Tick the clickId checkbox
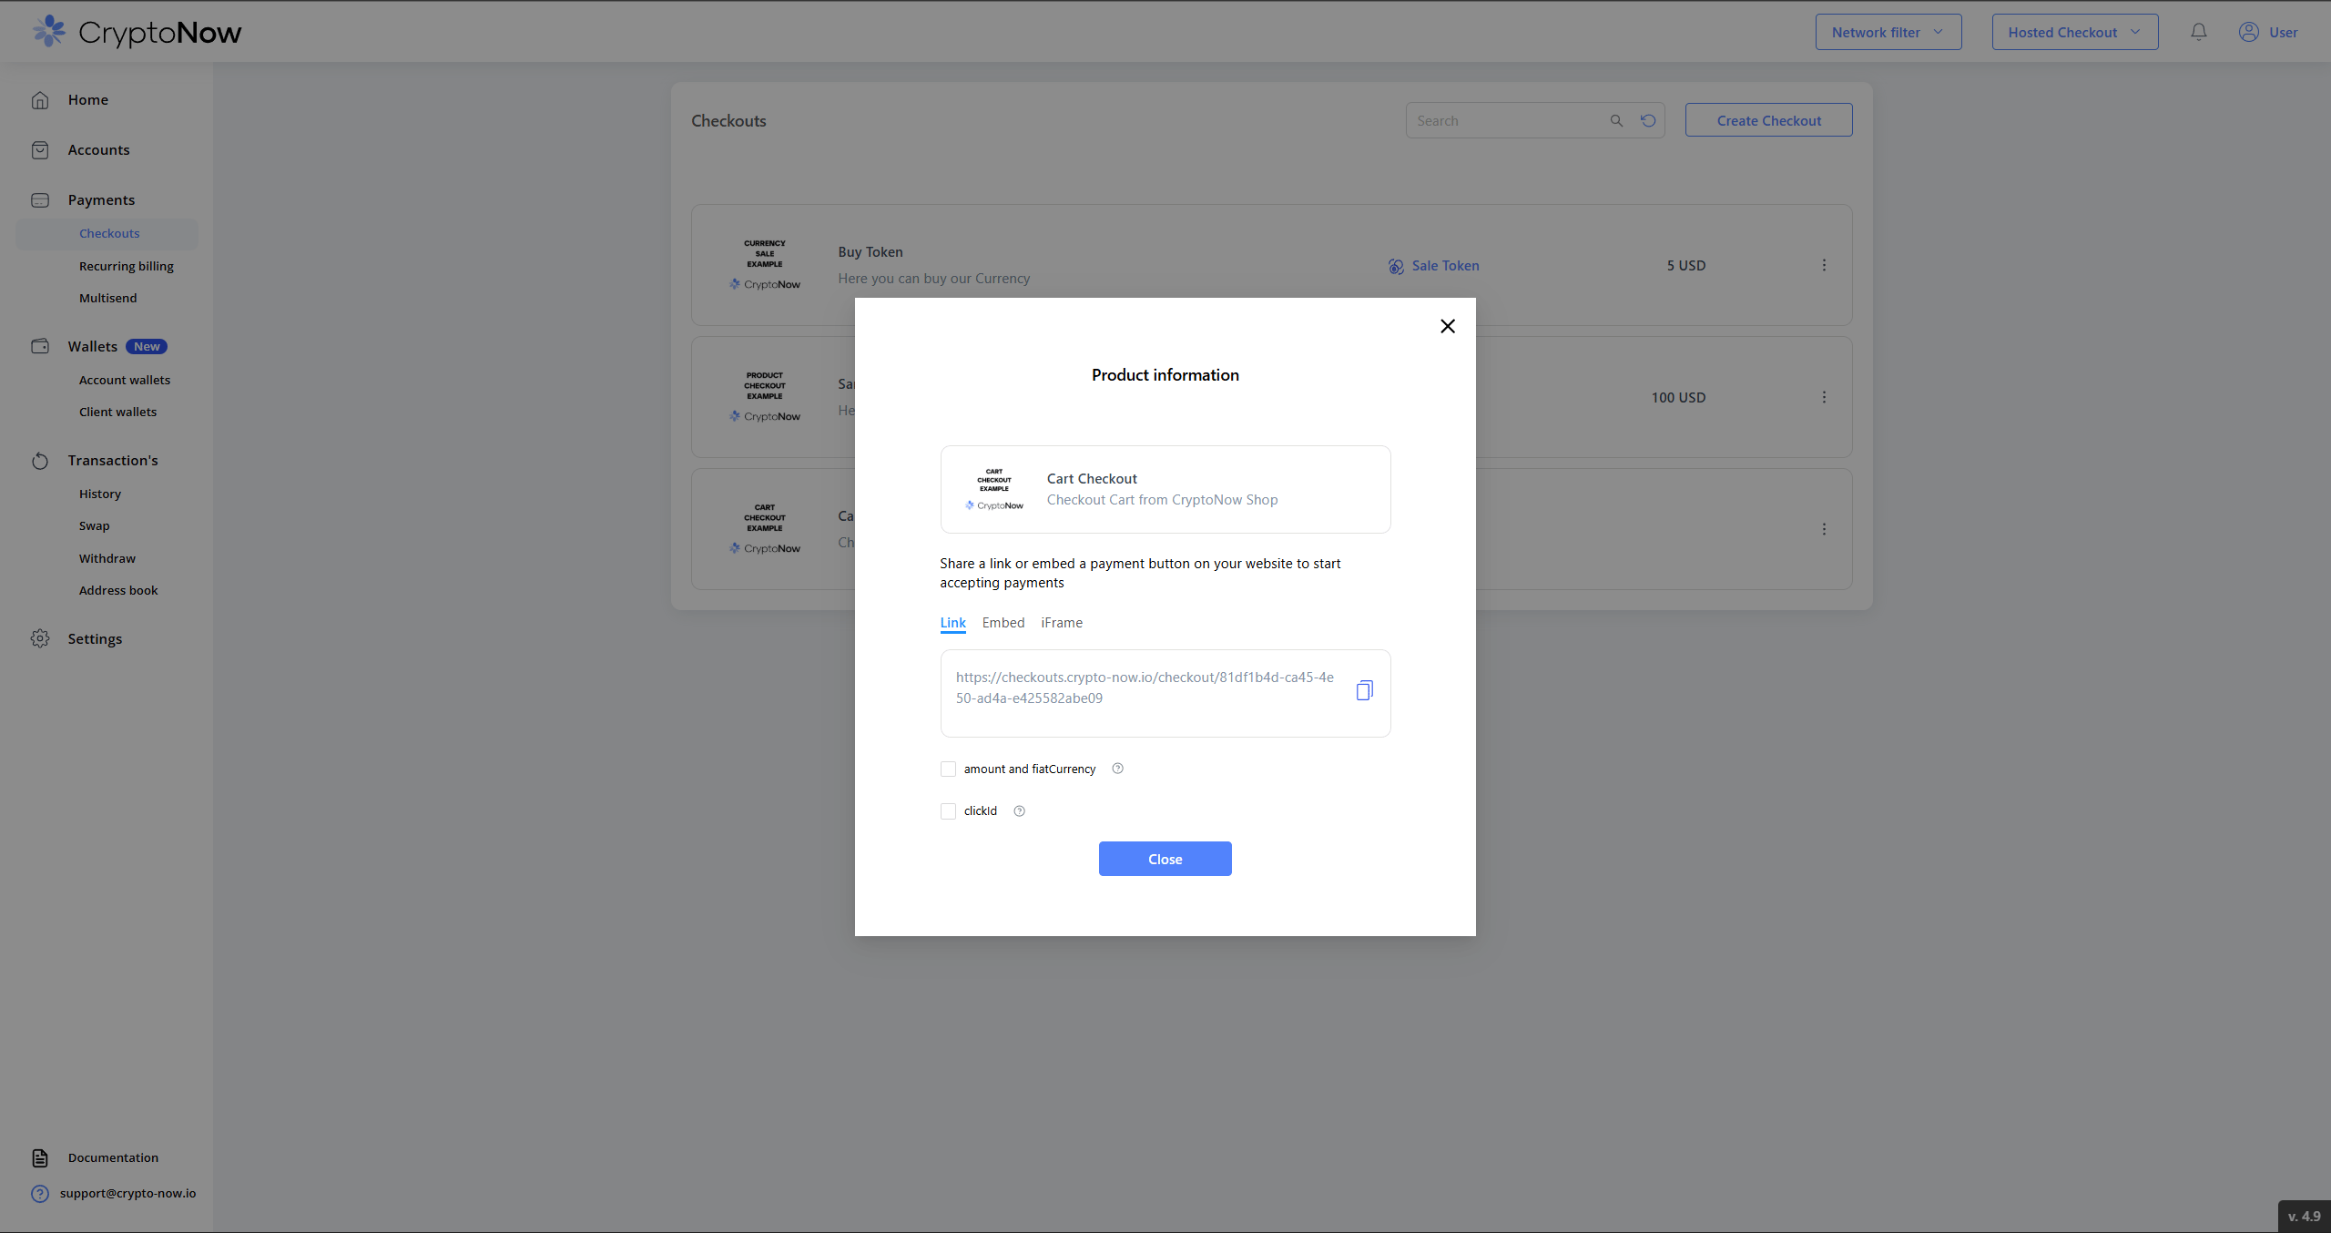 [948, 811]
